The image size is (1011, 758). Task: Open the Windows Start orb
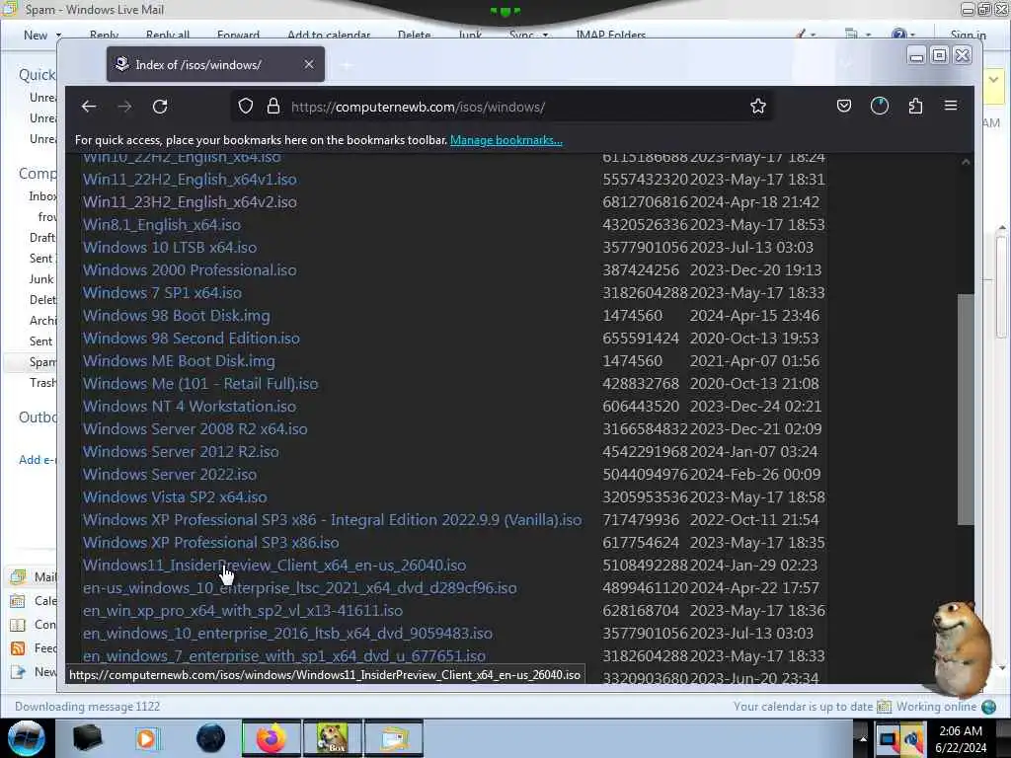click(x=26, y=738)
